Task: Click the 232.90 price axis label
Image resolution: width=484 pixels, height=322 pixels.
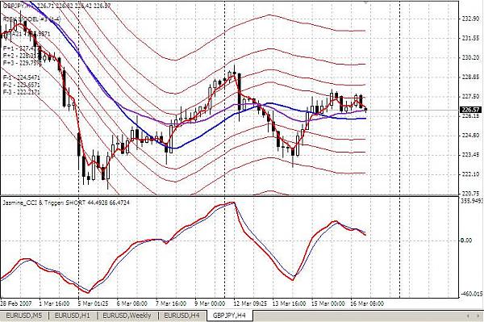Action: (x=471, y=19)
